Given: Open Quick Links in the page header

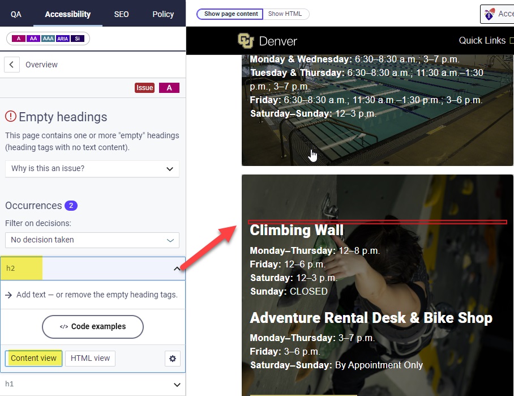Looking at the screenshot, I should pos(482,40).
